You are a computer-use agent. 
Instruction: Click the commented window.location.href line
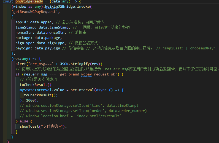(x=71, y=116)
